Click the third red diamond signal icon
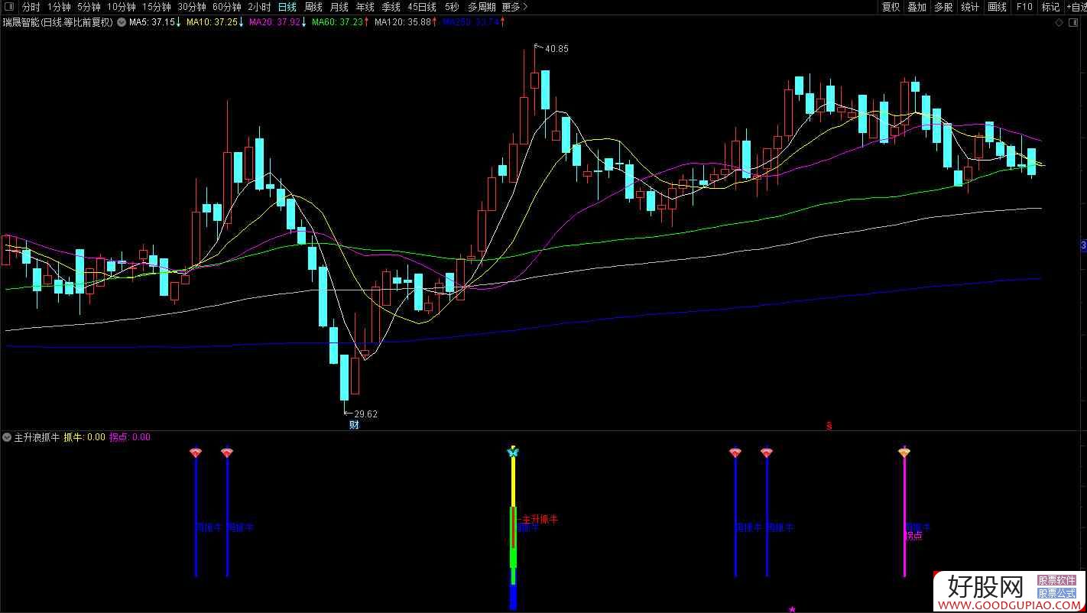Image resolution: width=1087 pixels, height=613 pixels. 735,452
